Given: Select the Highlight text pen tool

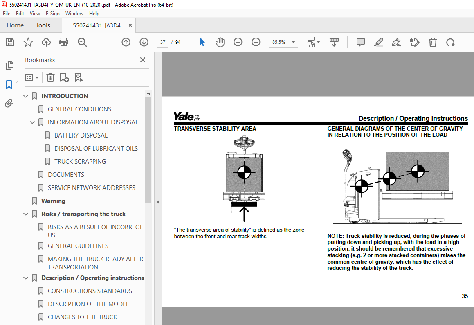Looking at the screenshot, I should tap(378, 42).
